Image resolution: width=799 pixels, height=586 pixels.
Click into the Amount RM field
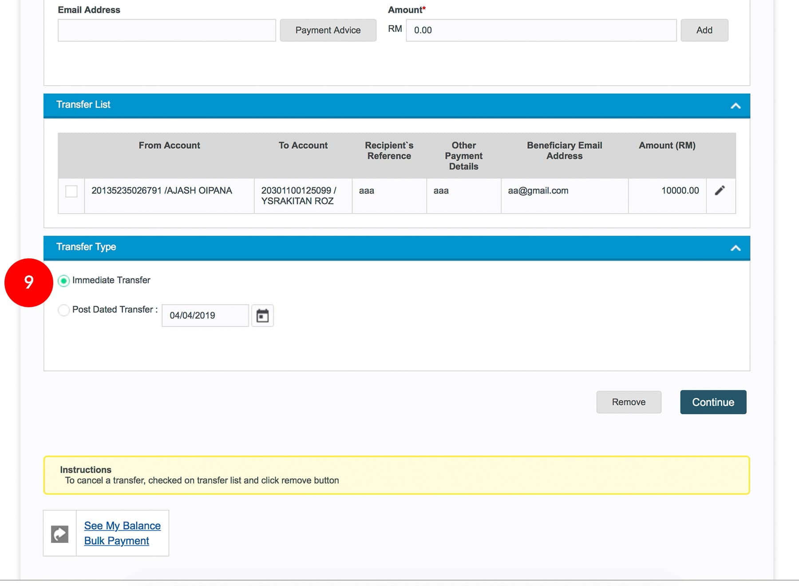pos(541,30)
